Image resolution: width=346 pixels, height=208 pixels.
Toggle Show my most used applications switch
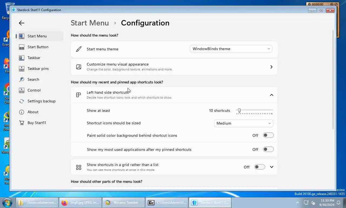tap(268, 149)
